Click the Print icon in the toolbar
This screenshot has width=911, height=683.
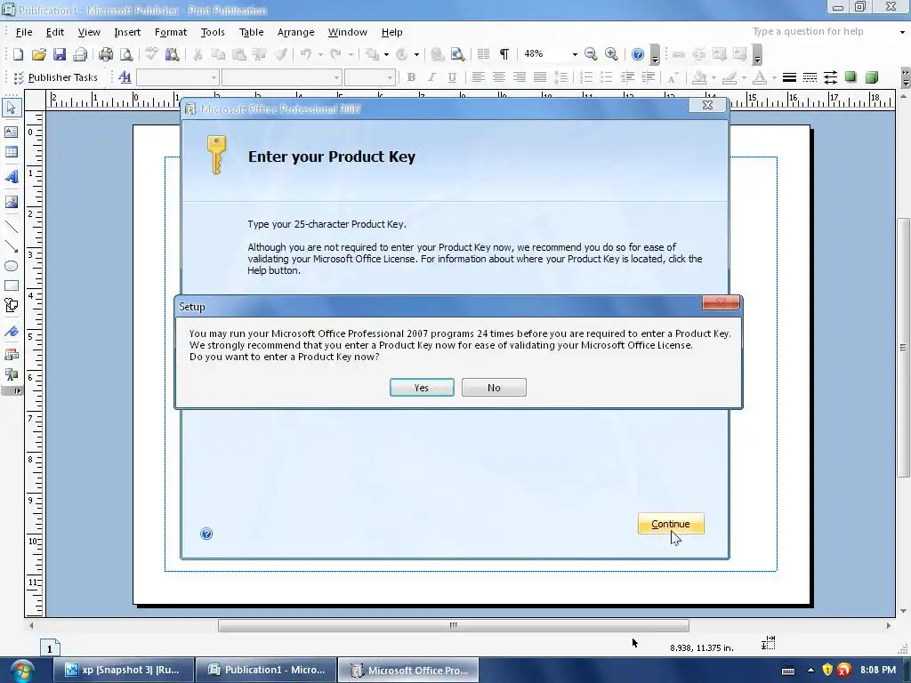(x=105, y=54)
